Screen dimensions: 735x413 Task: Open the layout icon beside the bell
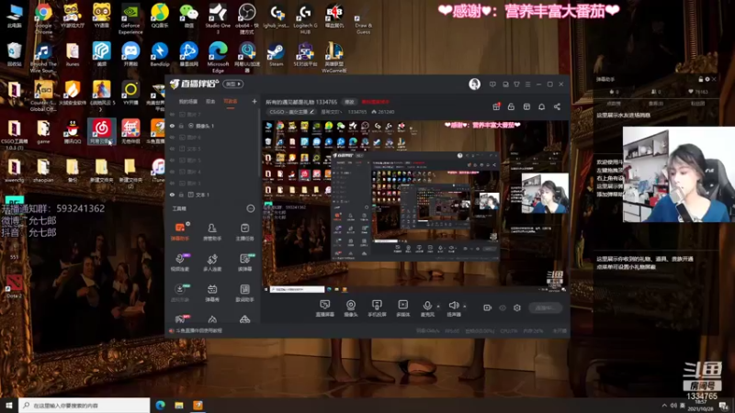point(526,106)
